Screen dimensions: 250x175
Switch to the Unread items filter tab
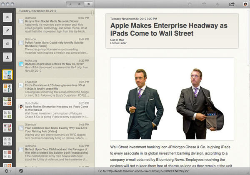coord(79,4)
